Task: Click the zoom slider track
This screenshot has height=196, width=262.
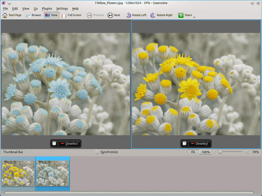Action: 232,152
